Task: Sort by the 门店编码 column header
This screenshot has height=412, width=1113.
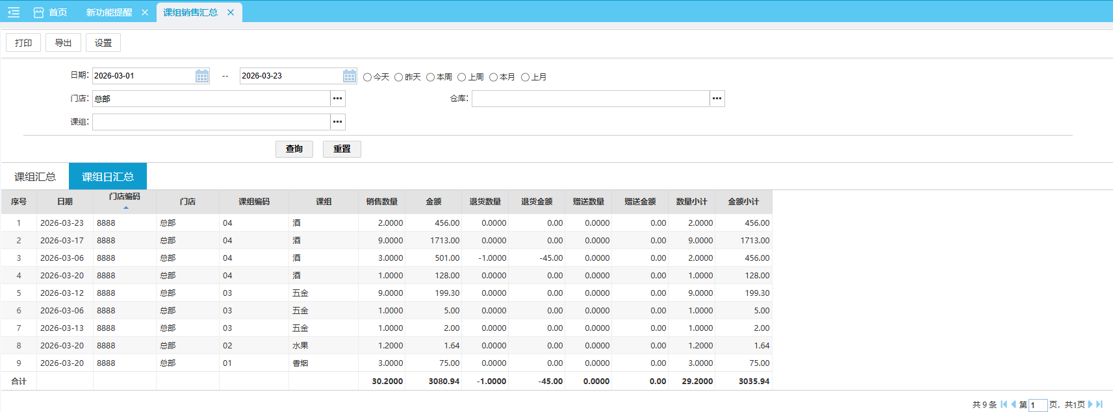Action: [x=125, y=197]
